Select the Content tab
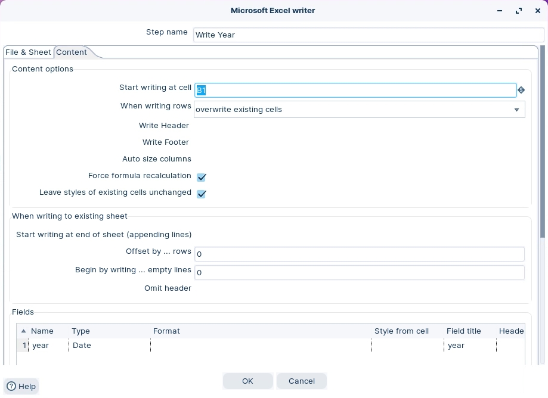548x398 pixels. point(72,52)
